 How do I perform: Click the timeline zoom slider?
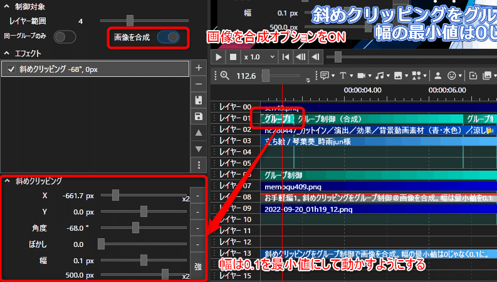click(x=281, y=76)
